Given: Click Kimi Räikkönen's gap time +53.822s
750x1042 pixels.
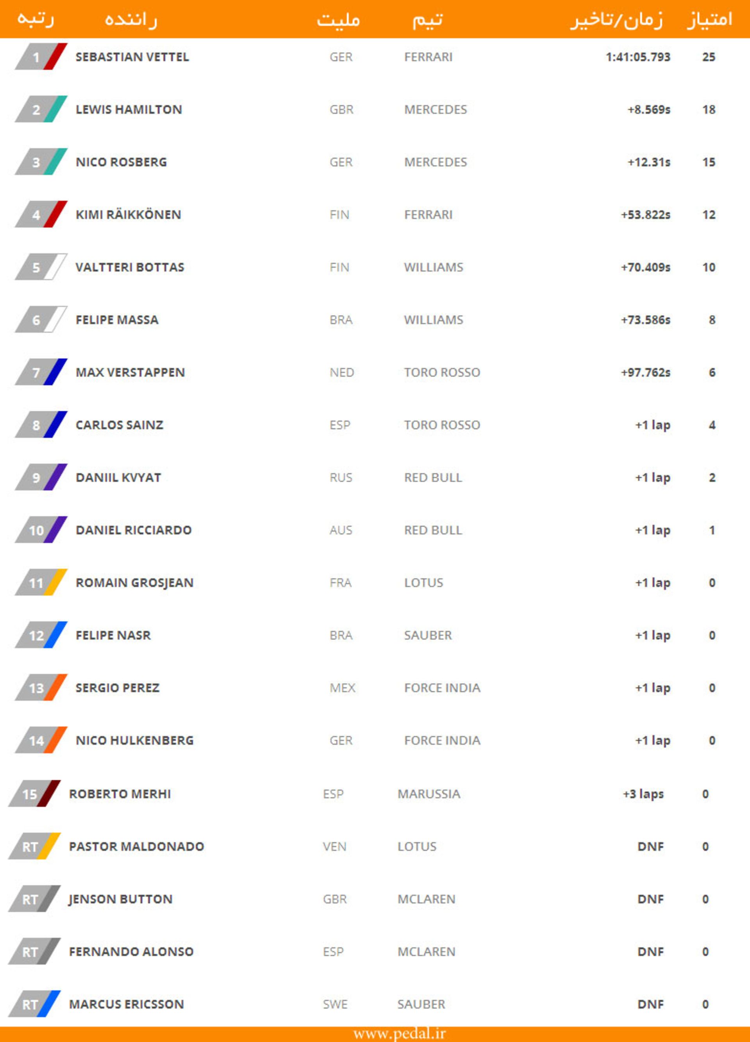Looking at the screenshot, I should [x=645, y=215].
